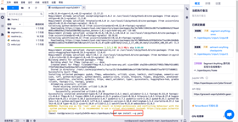Image resolution: width=238 pixels, height=122 pixels.
Task: Open the 编辑 menu
Action: (x=16, y=2)
